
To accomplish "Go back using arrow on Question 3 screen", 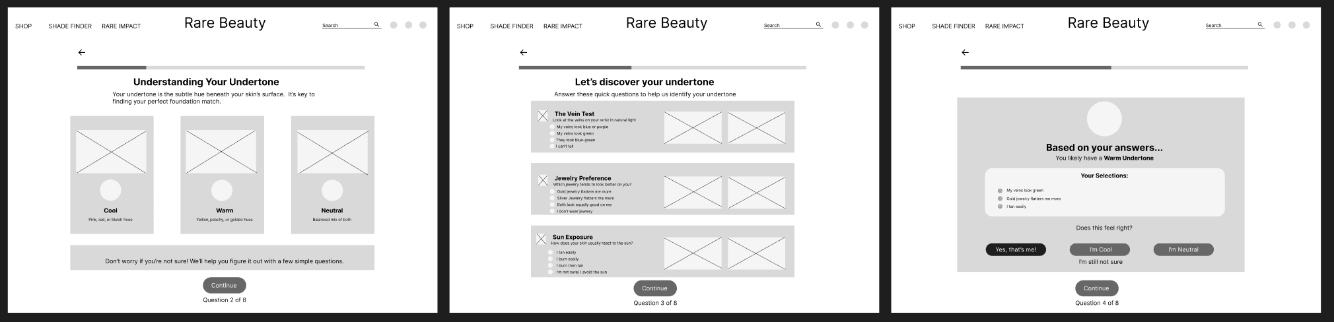I will click(x=524, y=52).
